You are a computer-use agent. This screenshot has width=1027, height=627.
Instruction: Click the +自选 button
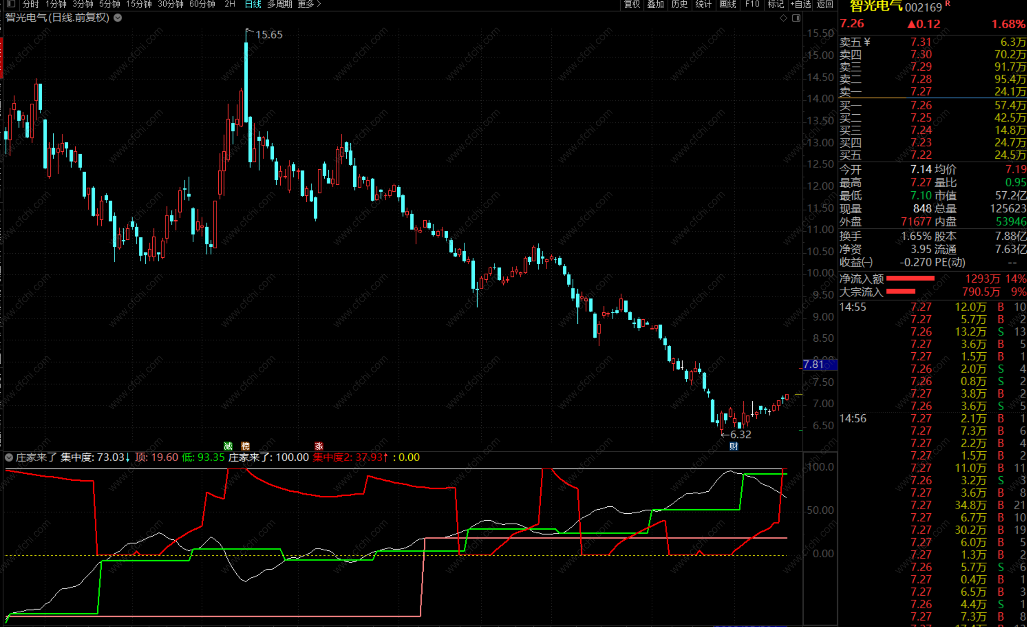(x=800, y=4)
